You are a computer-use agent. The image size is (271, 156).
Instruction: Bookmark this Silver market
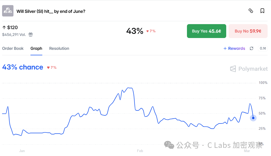pyautogui.click(x=262, y=11)
